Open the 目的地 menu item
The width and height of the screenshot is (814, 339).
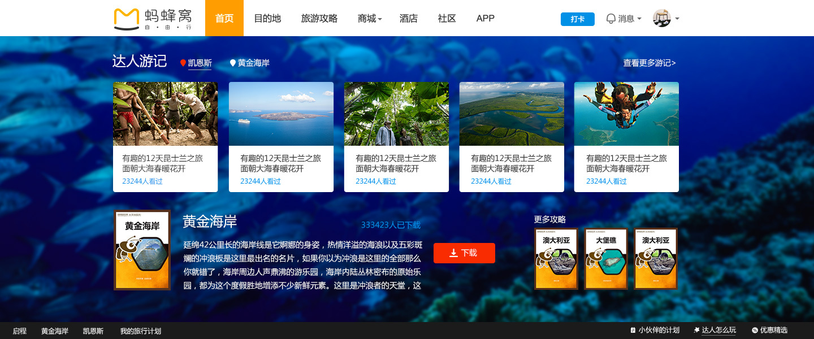pyautogui.click(x=267, y=18)
